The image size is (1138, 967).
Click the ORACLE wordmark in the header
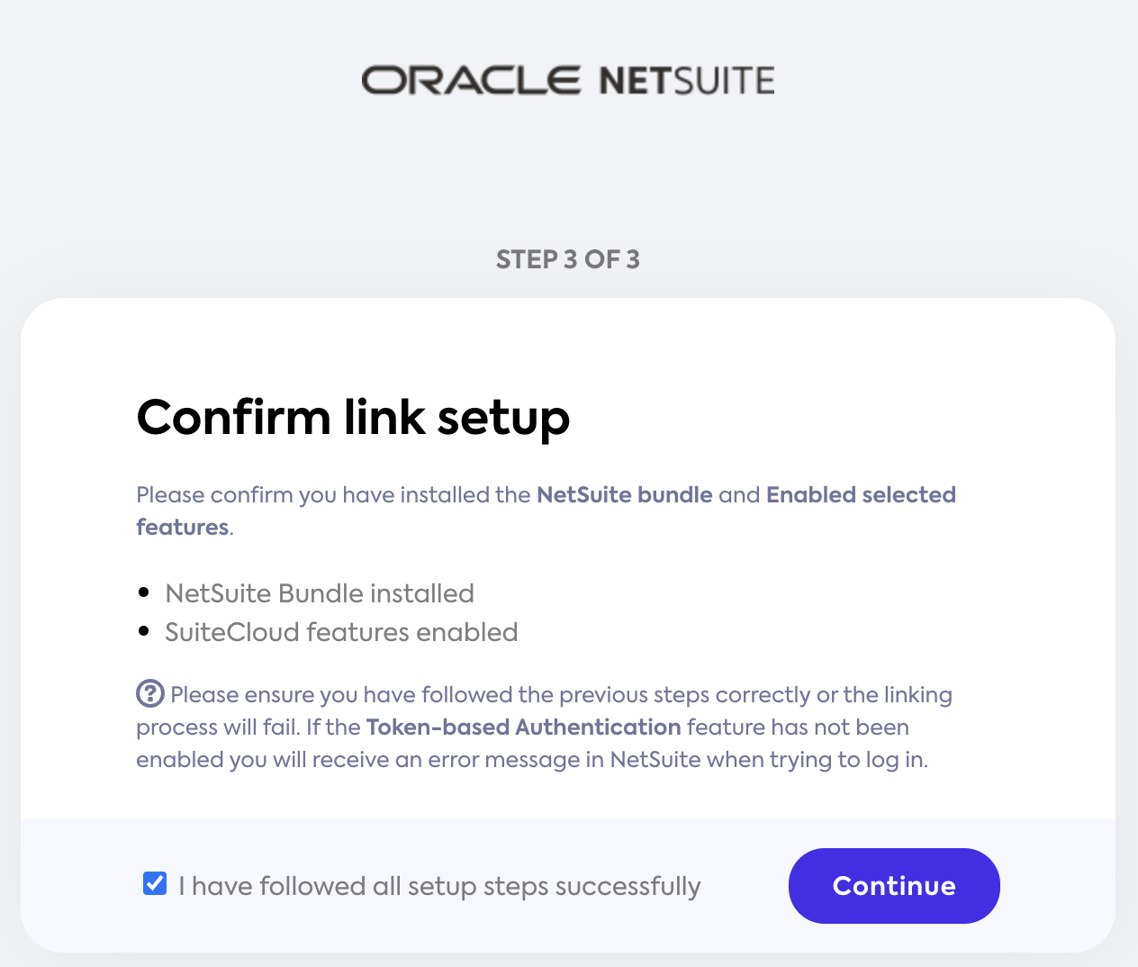tap(471, 80)
